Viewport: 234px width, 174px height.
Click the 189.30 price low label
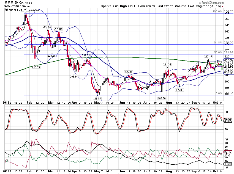[x=162, y=98]
